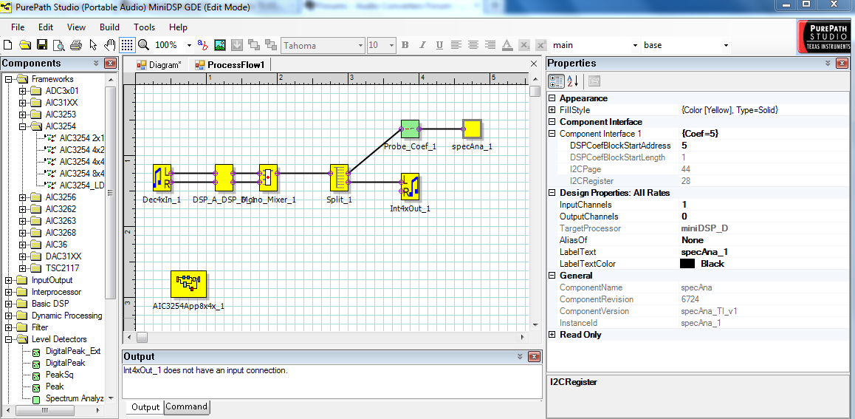The height and width of the screenshot is (419, 855).
Task: Close the Output panel
Action: tap(535, 357)
